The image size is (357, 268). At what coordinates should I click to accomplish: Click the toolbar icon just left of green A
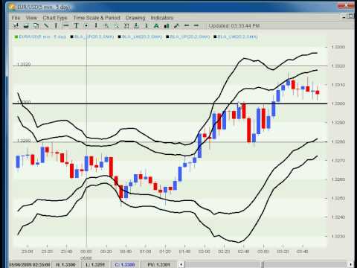[x=147, y=25]
